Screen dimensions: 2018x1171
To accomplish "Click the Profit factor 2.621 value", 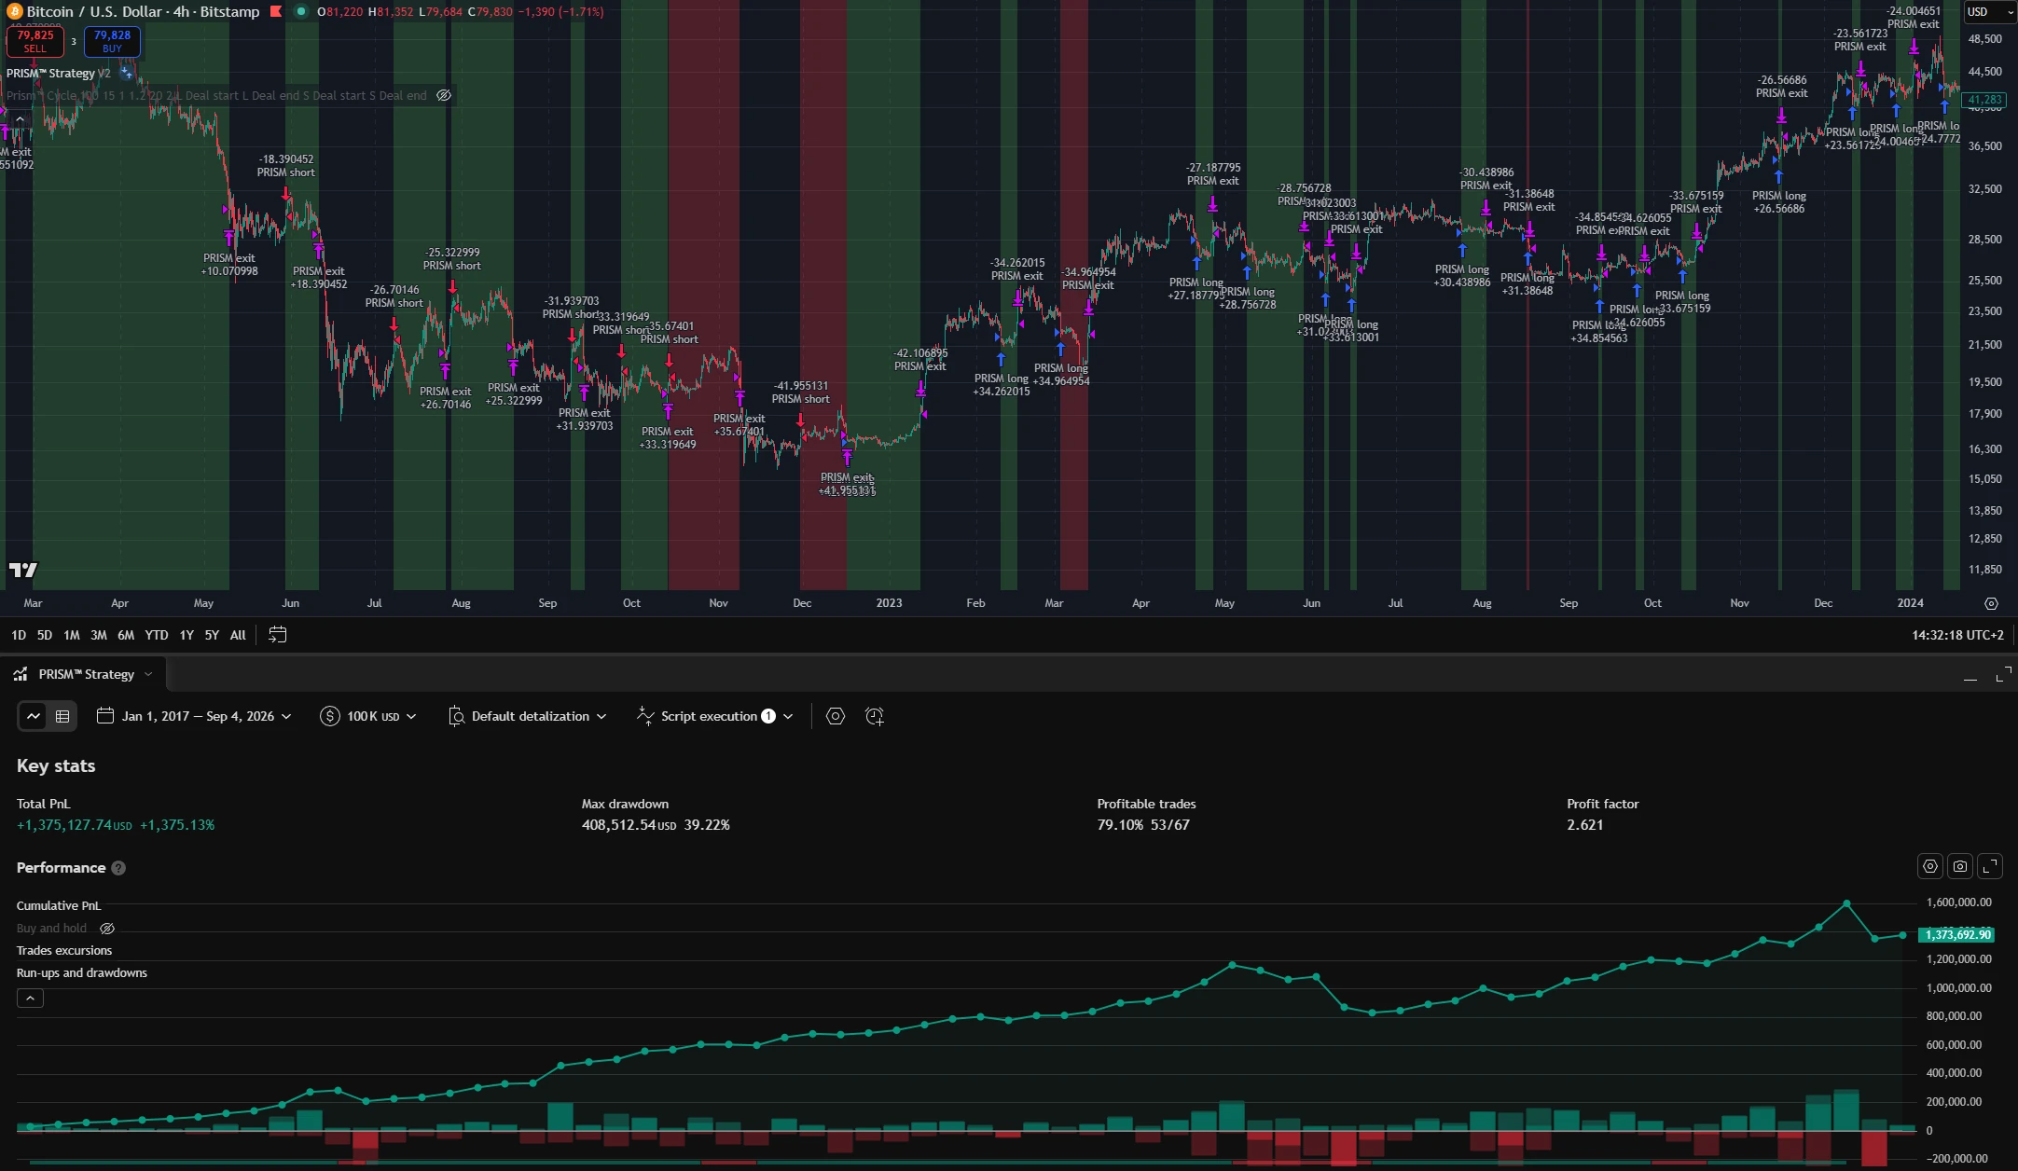I will pos(1585,825).
